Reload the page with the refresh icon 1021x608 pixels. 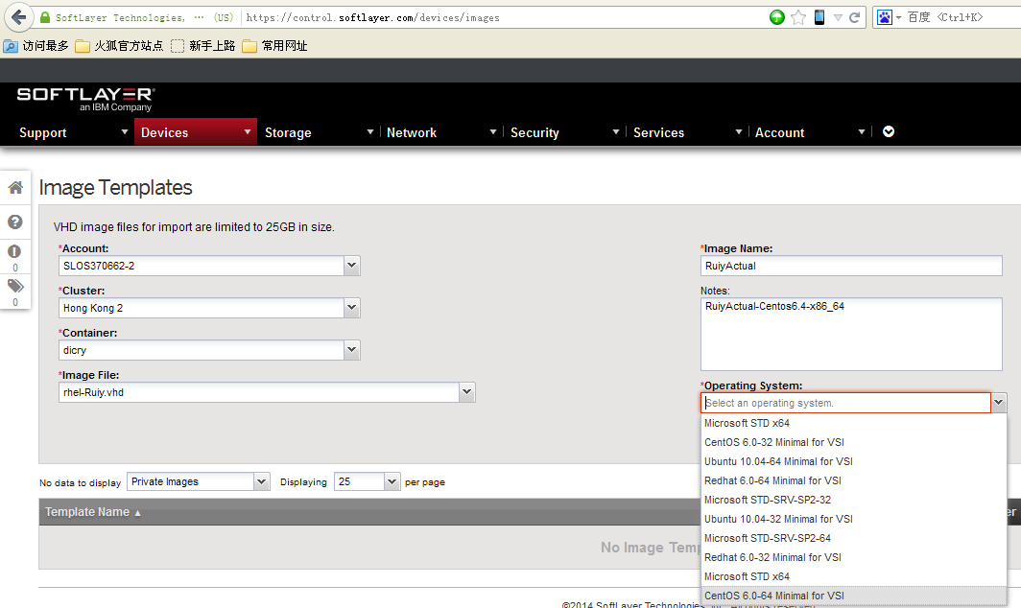(x=855, y=17)
